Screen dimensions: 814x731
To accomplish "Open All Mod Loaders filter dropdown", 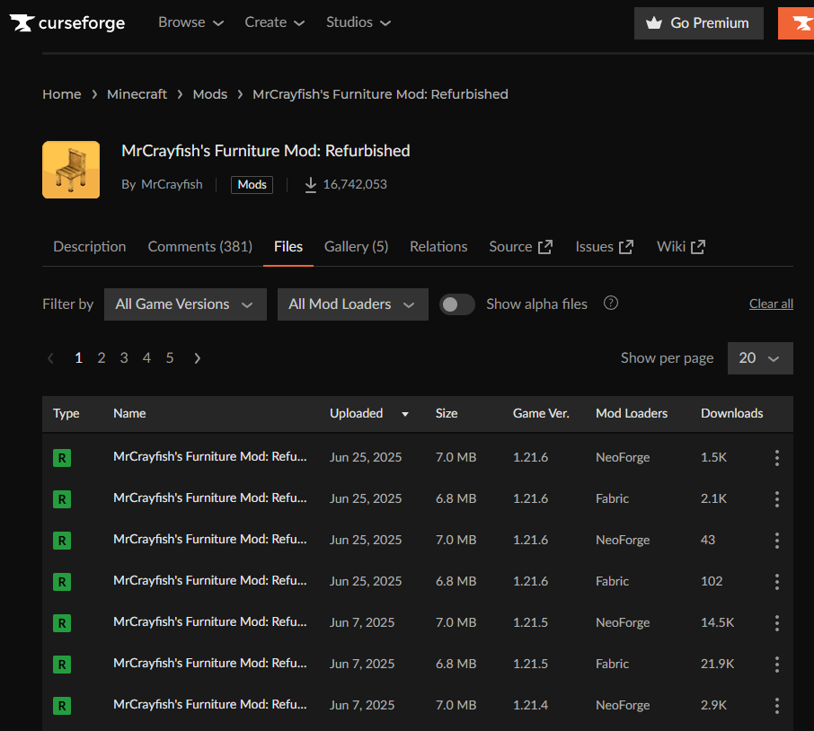I will [x=353, y=304].
